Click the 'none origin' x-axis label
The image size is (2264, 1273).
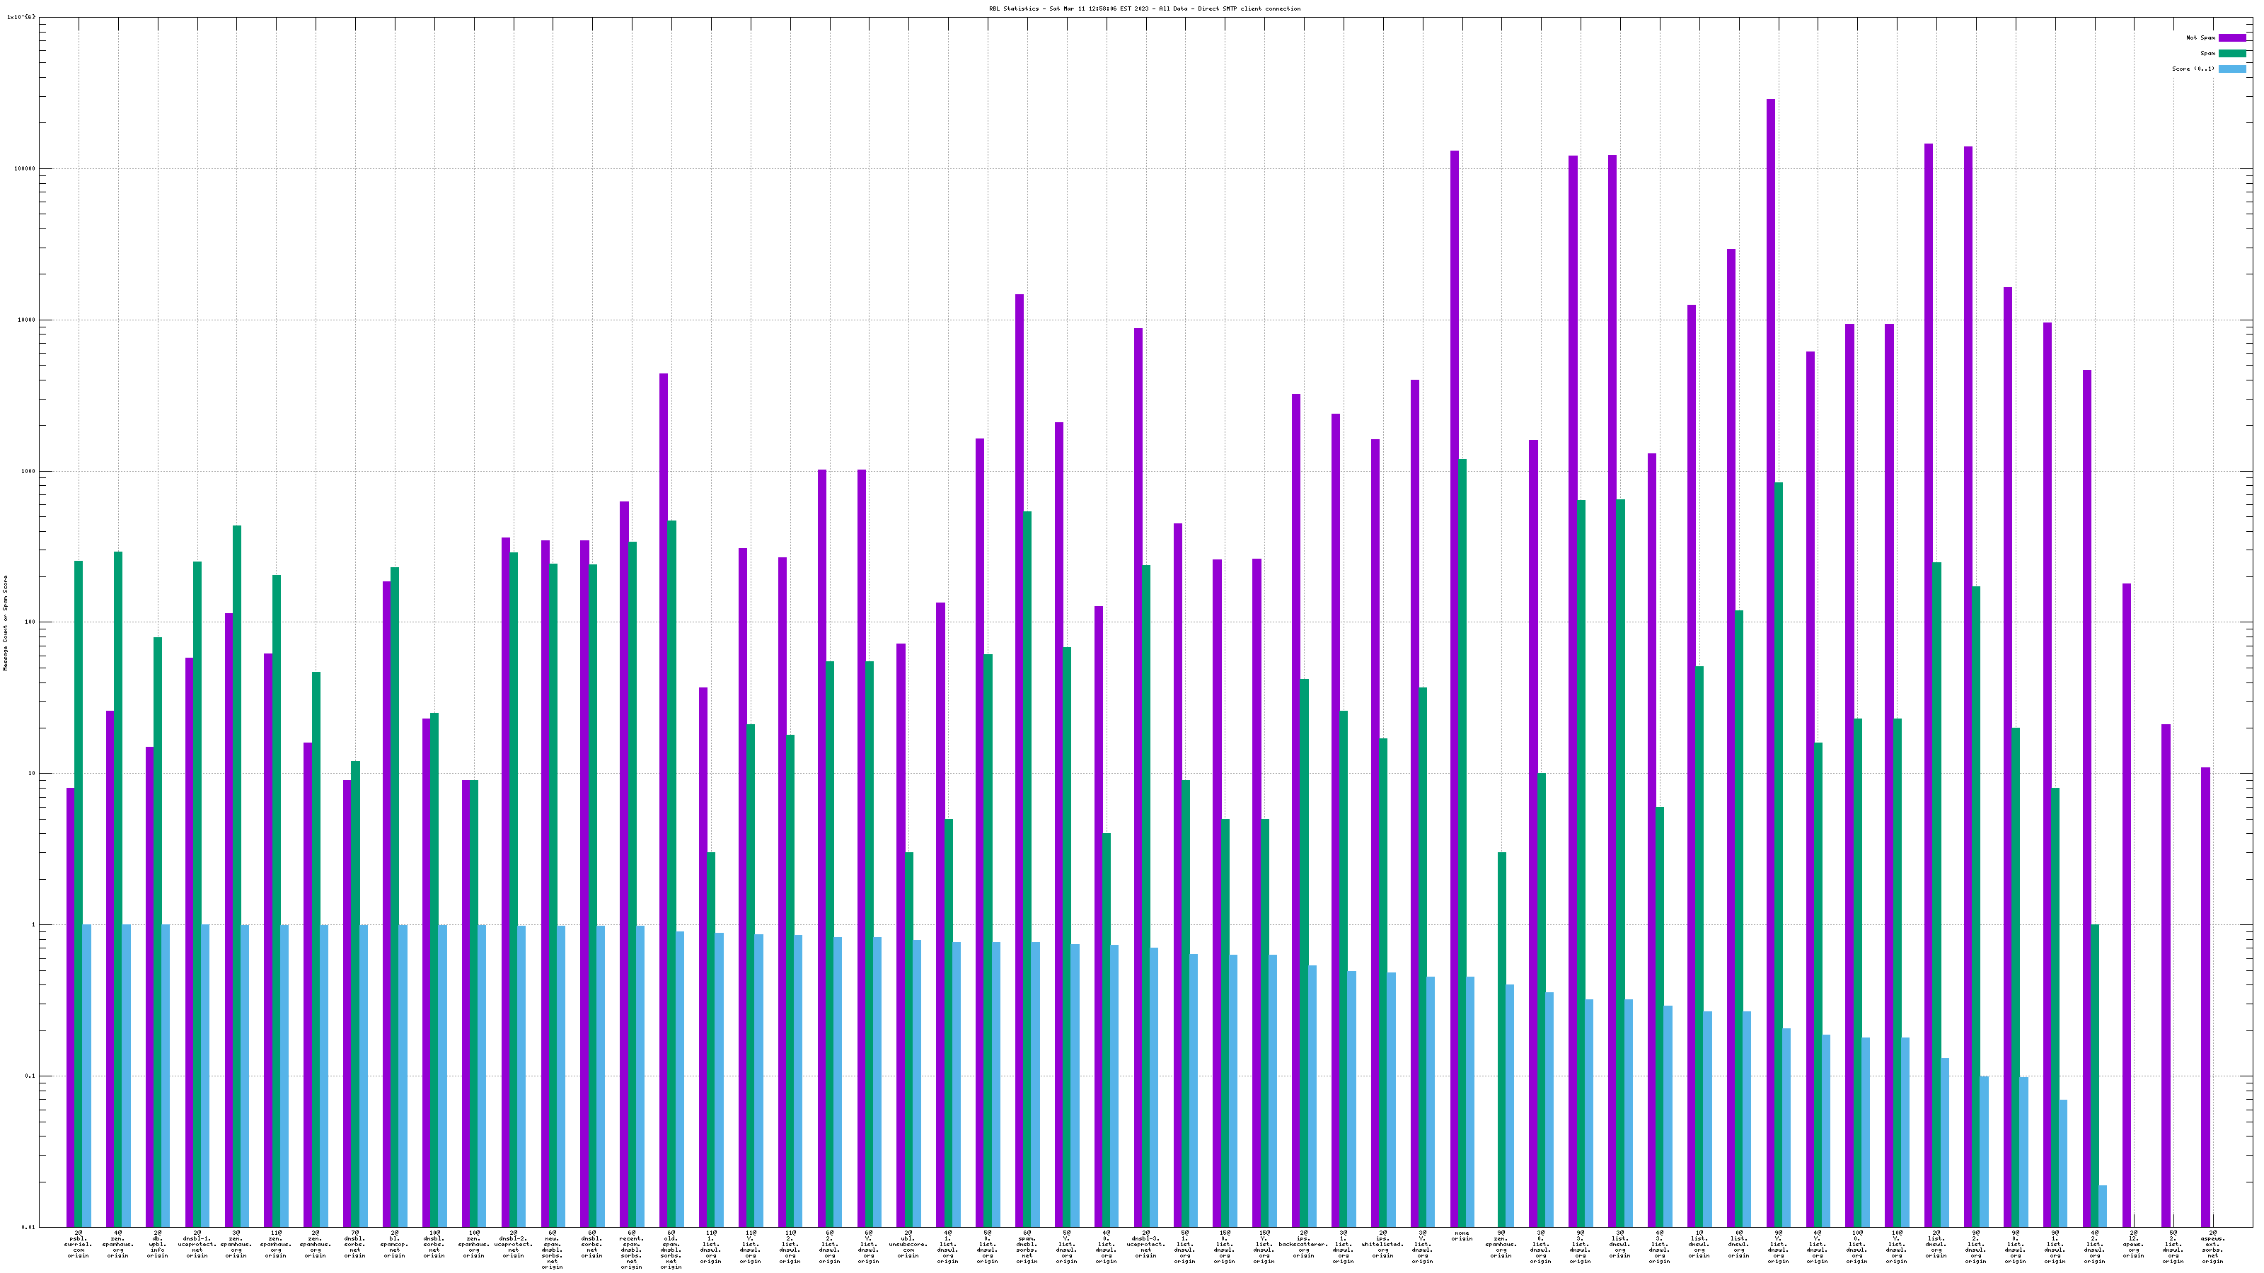pyautogui.click(x=1462, y=1236)
